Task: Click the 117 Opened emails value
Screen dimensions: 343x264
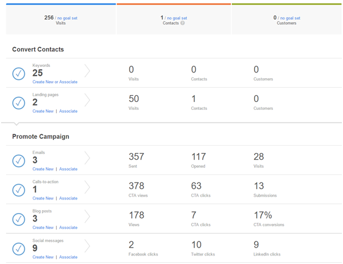Action: (x=199, y=157)
